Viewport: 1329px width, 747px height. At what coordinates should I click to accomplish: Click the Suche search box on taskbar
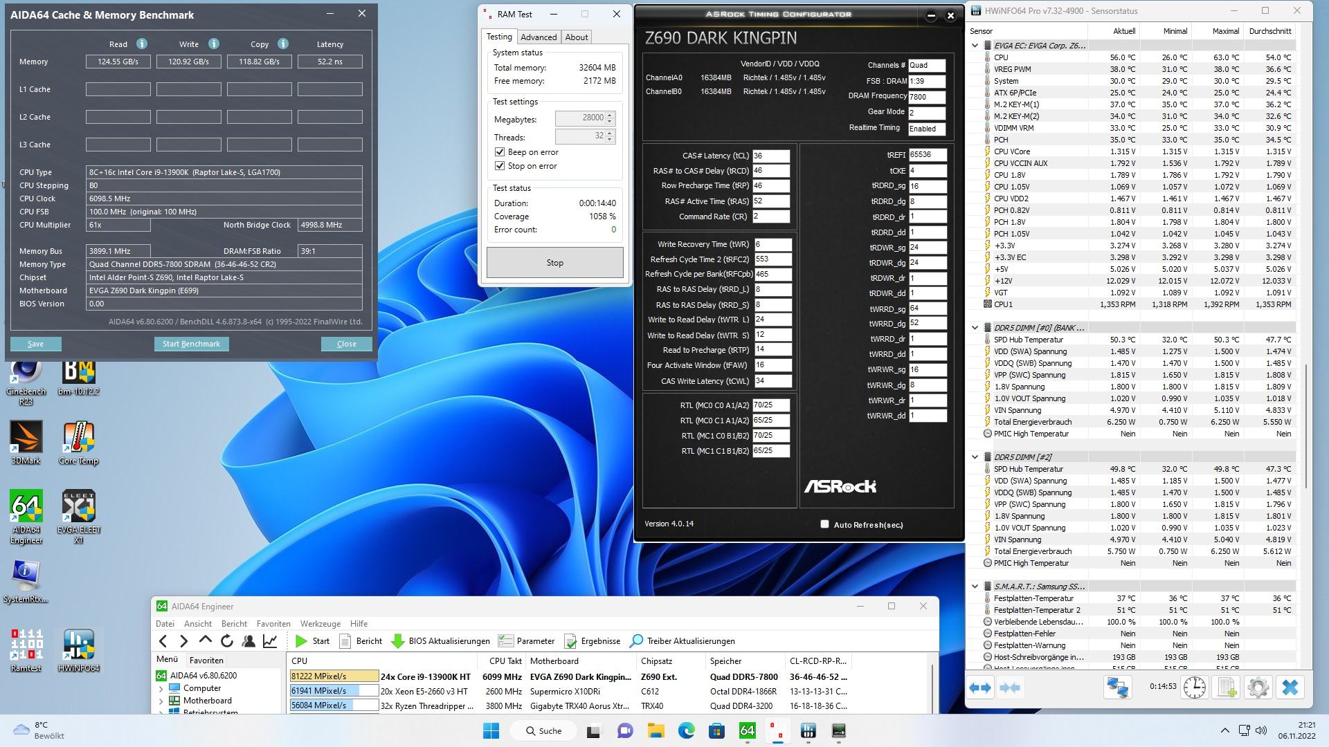click(545, 730)
